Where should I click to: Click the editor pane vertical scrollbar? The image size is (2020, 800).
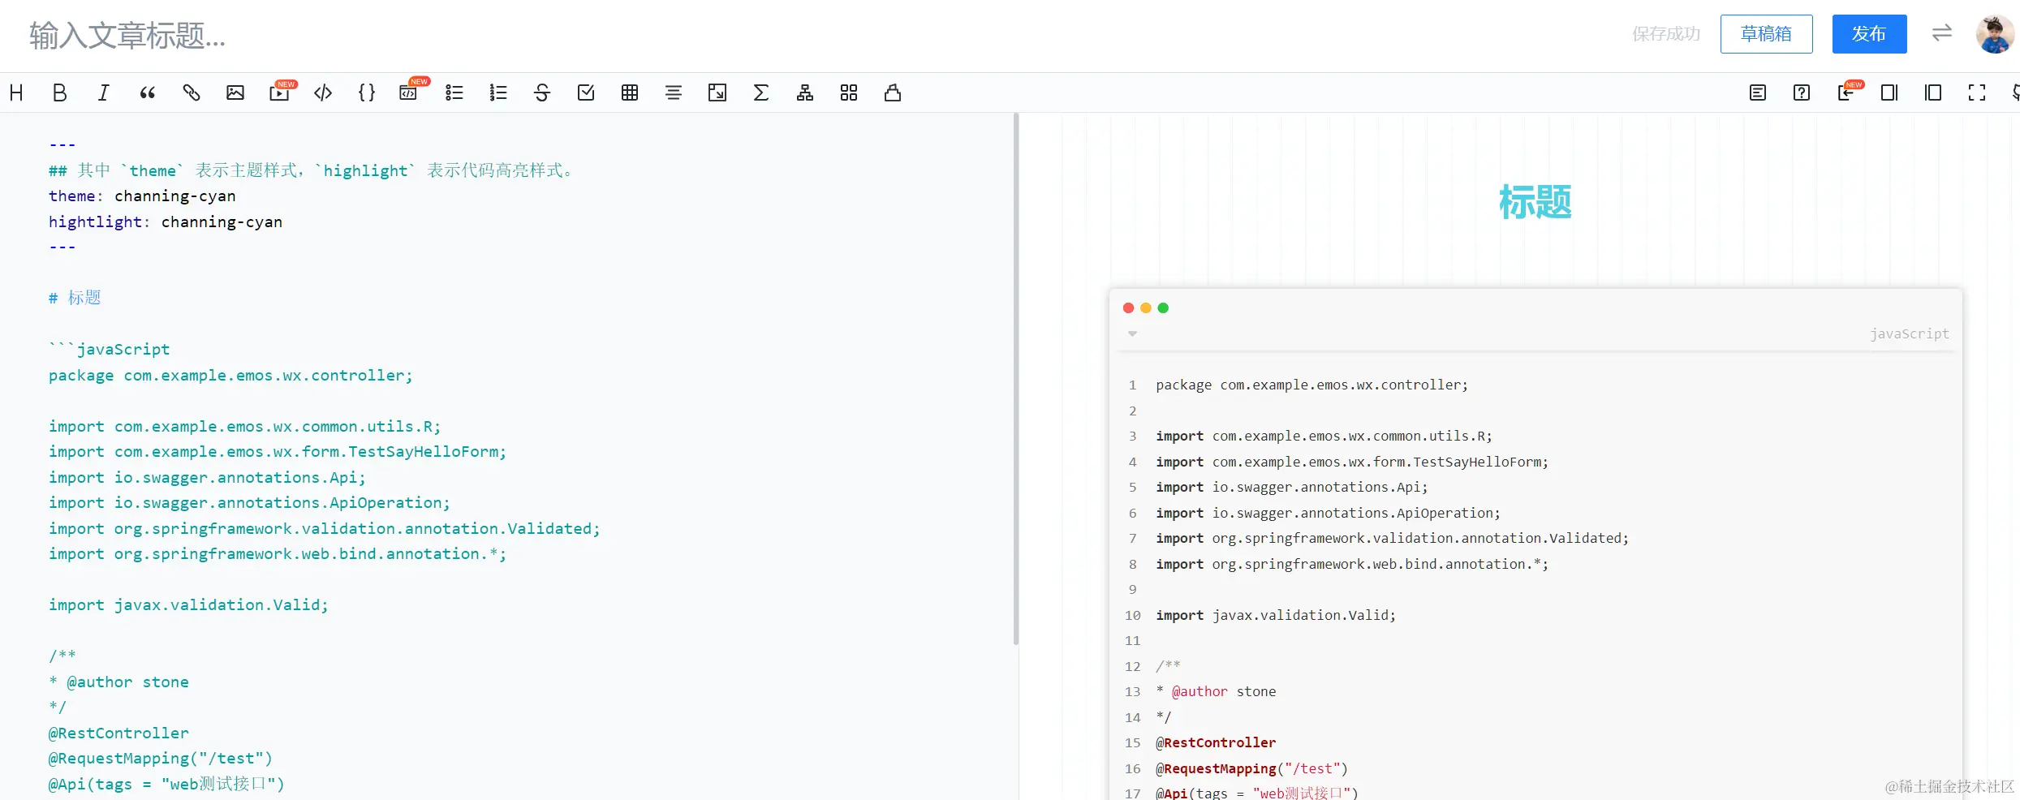pyautogui.click(x=1015, y=380)
